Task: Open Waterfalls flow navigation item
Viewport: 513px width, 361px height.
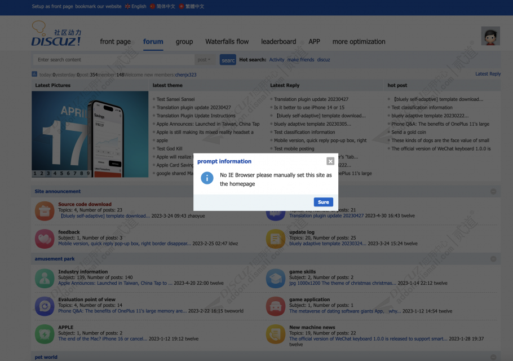Action: pos(227,42)
